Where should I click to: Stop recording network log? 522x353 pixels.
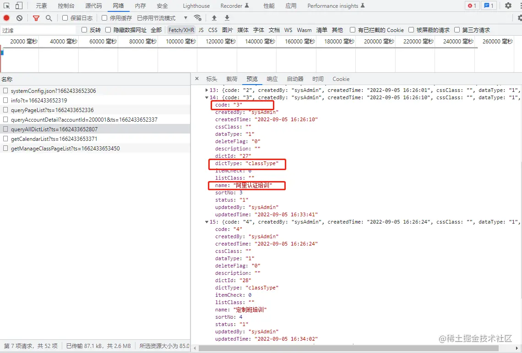pos(6,18)
